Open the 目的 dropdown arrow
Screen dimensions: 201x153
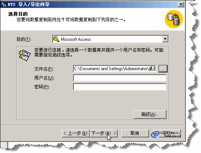[165, 39]
